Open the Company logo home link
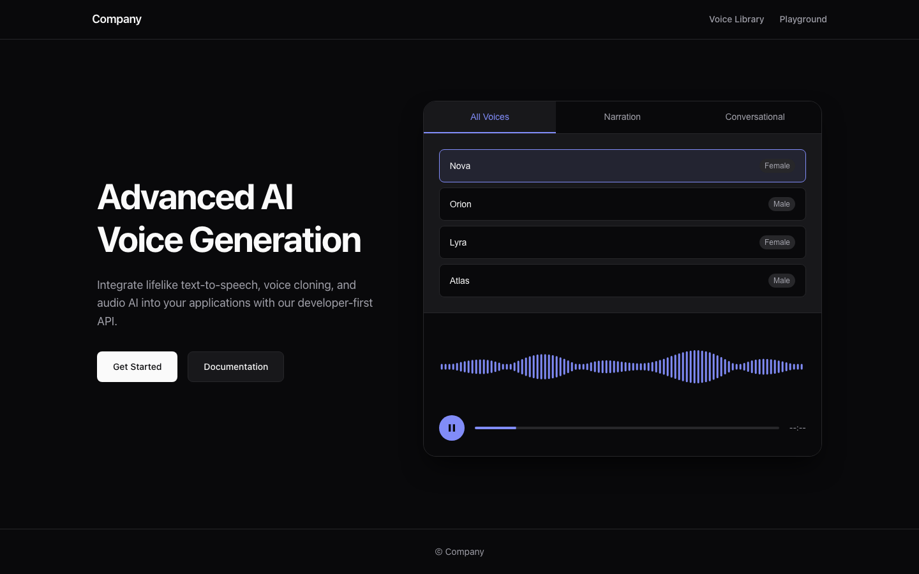Screen dimensions: 919x574 coord(117,19)
